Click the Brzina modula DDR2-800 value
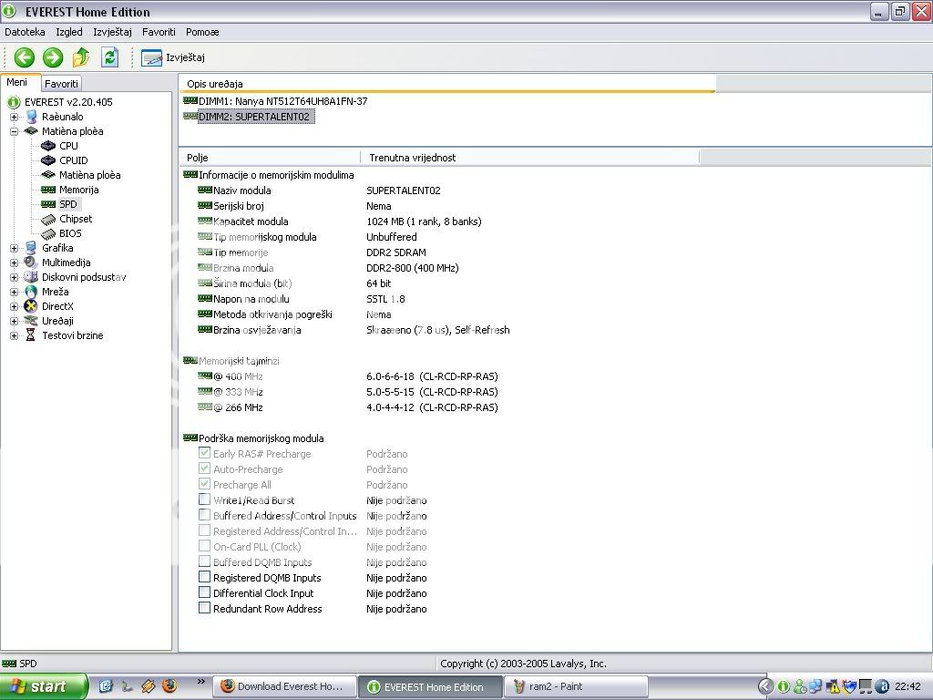 [x=413, y=268]
